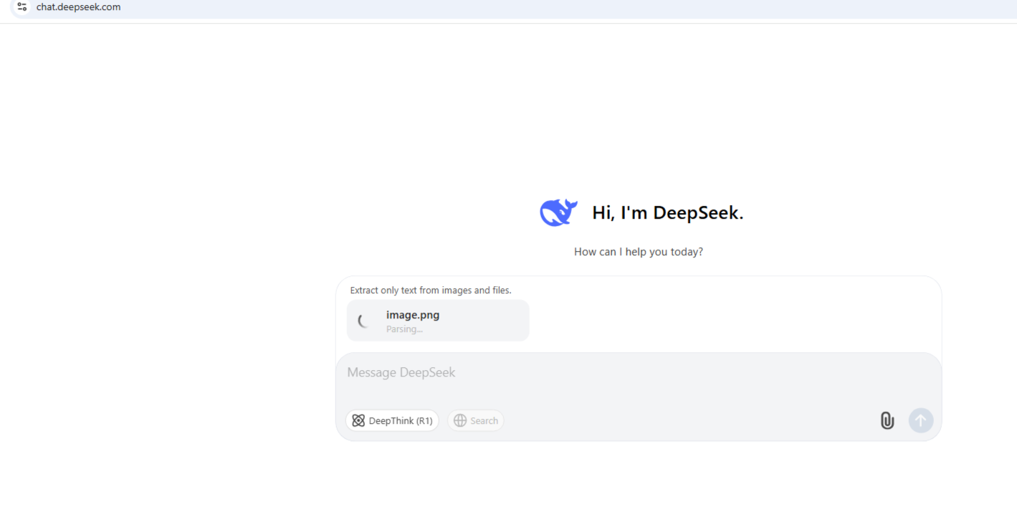Click the 'Parsing...' status text
1017x525 pixels.
point(404,329)
